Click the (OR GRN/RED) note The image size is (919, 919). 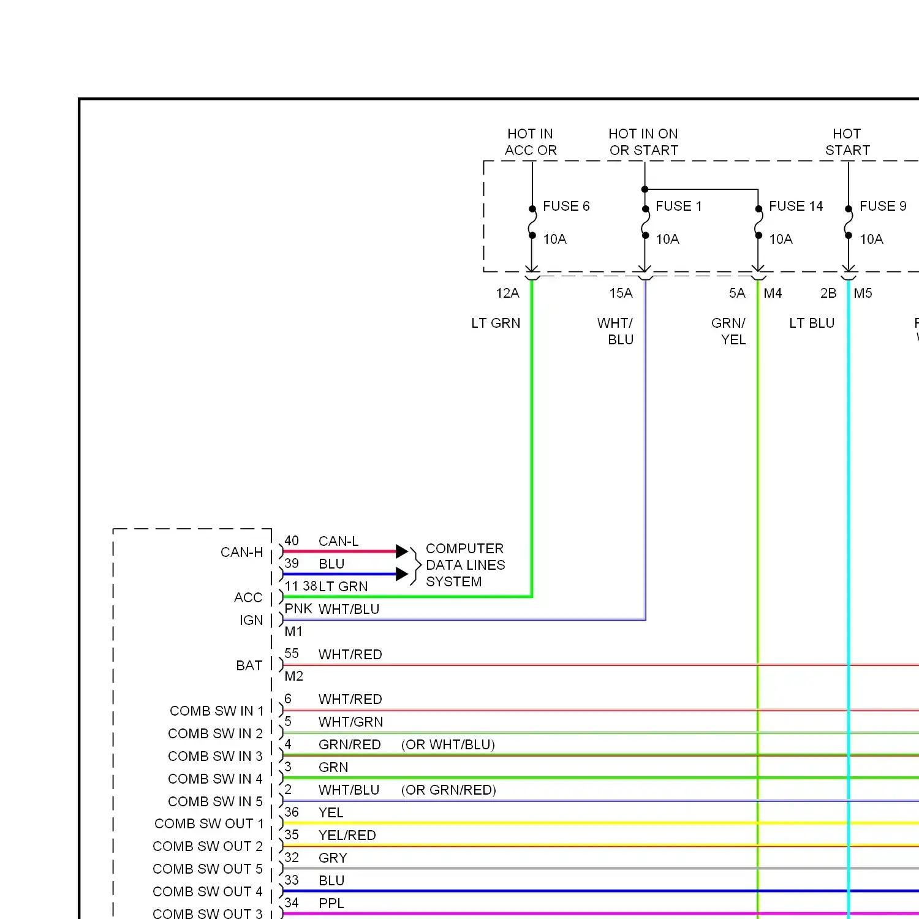click(448, 790)
